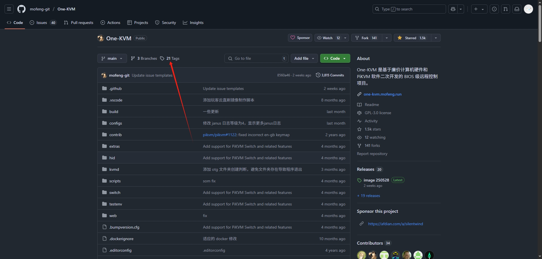Open the afdian.com/a/silentwind sponsor link
Image resolution: width=542 pixels, height=259 pixels.
395,224
